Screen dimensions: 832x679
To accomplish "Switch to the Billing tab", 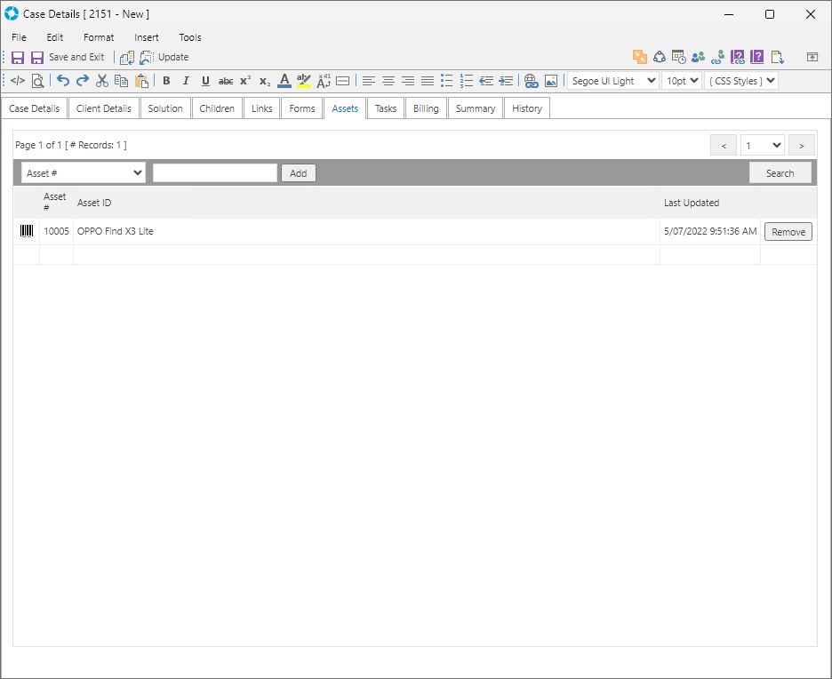I will tap(426, 108).
